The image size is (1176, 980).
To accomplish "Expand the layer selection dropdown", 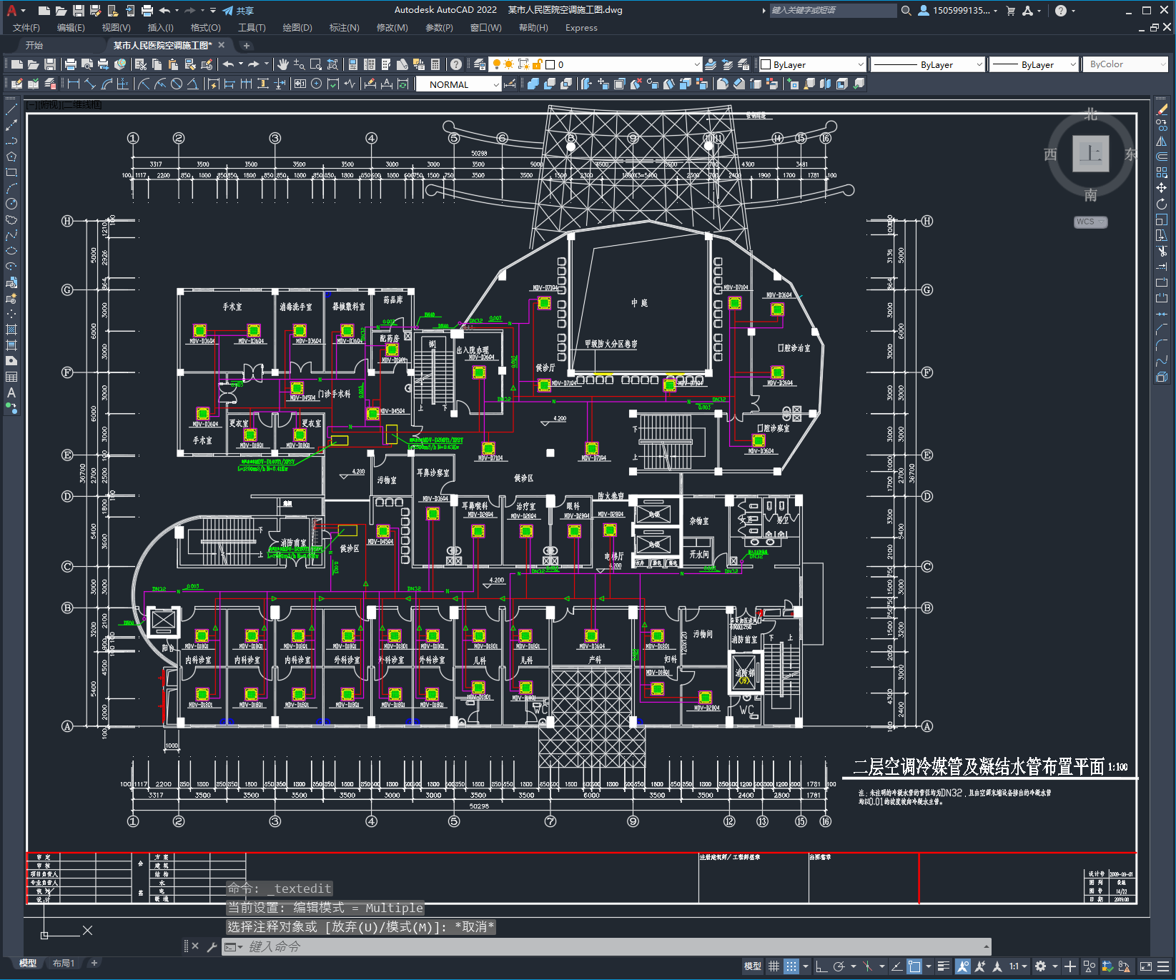I will (x=697, y=64).
